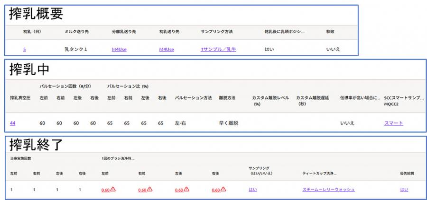Click the はい link under サンプリング
The image size is (427, 200).
(252, 190)
